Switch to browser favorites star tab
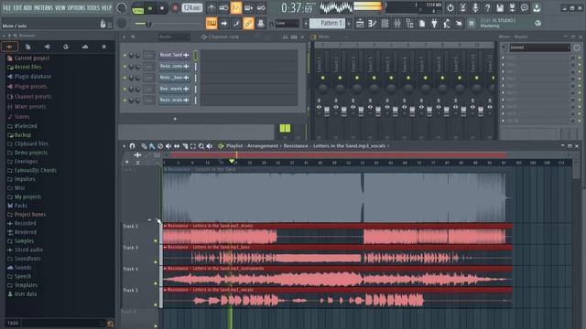The image size is (586, 329). pyautogui.click(x=103, y=47)
